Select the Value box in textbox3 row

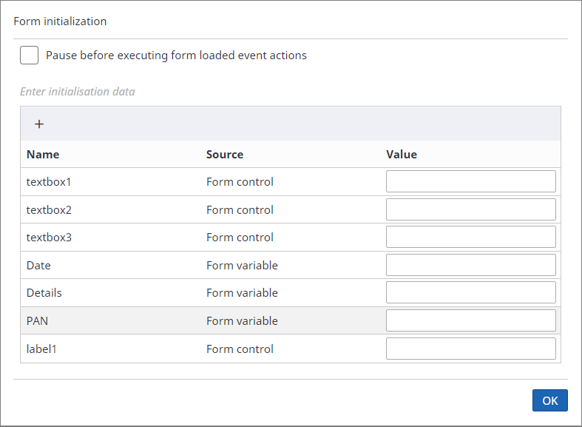coord(470,238)
